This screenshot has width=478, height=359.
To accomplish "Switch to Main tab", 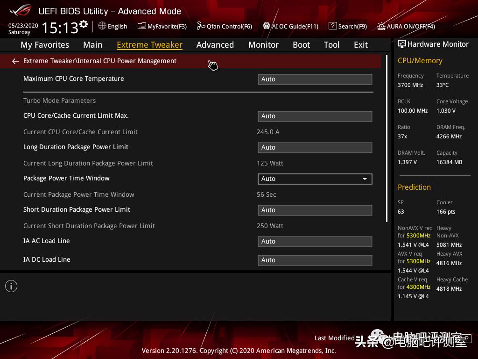I will pos(93,45).
